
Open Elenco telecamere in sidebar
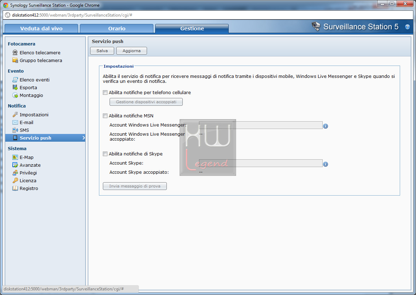pos(40,53)
